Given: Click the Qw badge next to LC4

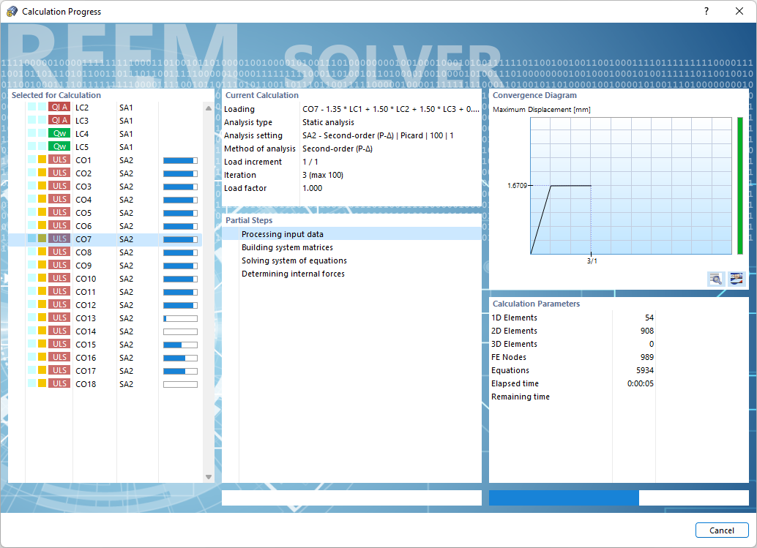Looking at the screenshot, I should 58,133.
